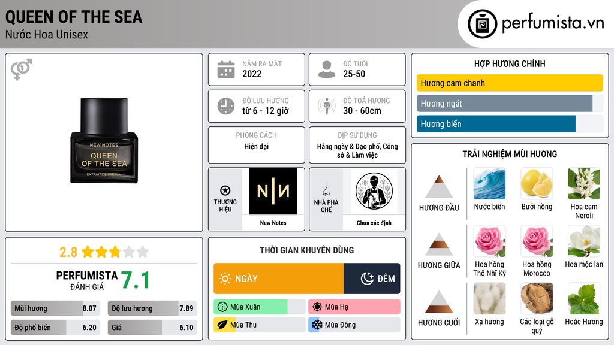Select the Hoa cam Neroli note image

point(584,183)
